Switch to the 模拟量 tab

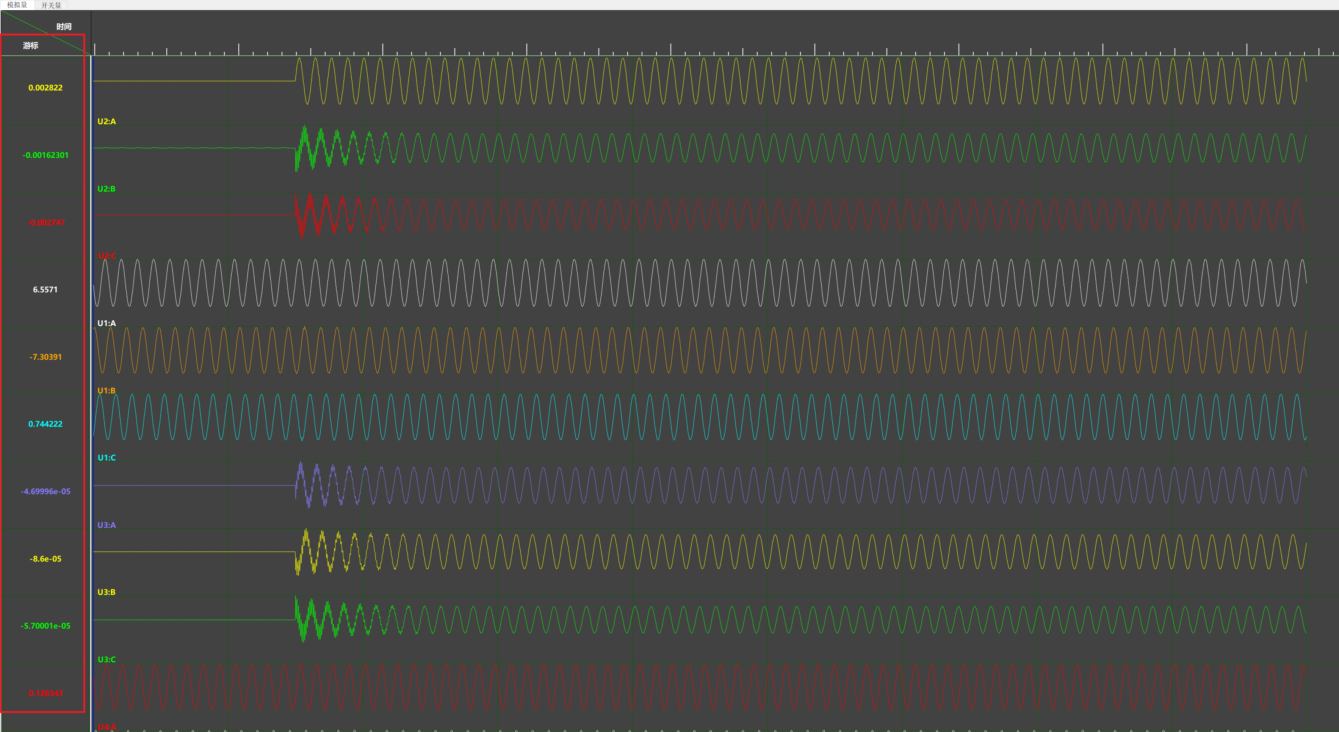(17, 5)
